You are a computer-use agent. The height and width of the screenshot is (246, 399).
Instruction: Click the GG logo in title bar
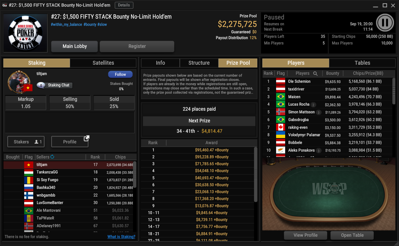(5, 5)
